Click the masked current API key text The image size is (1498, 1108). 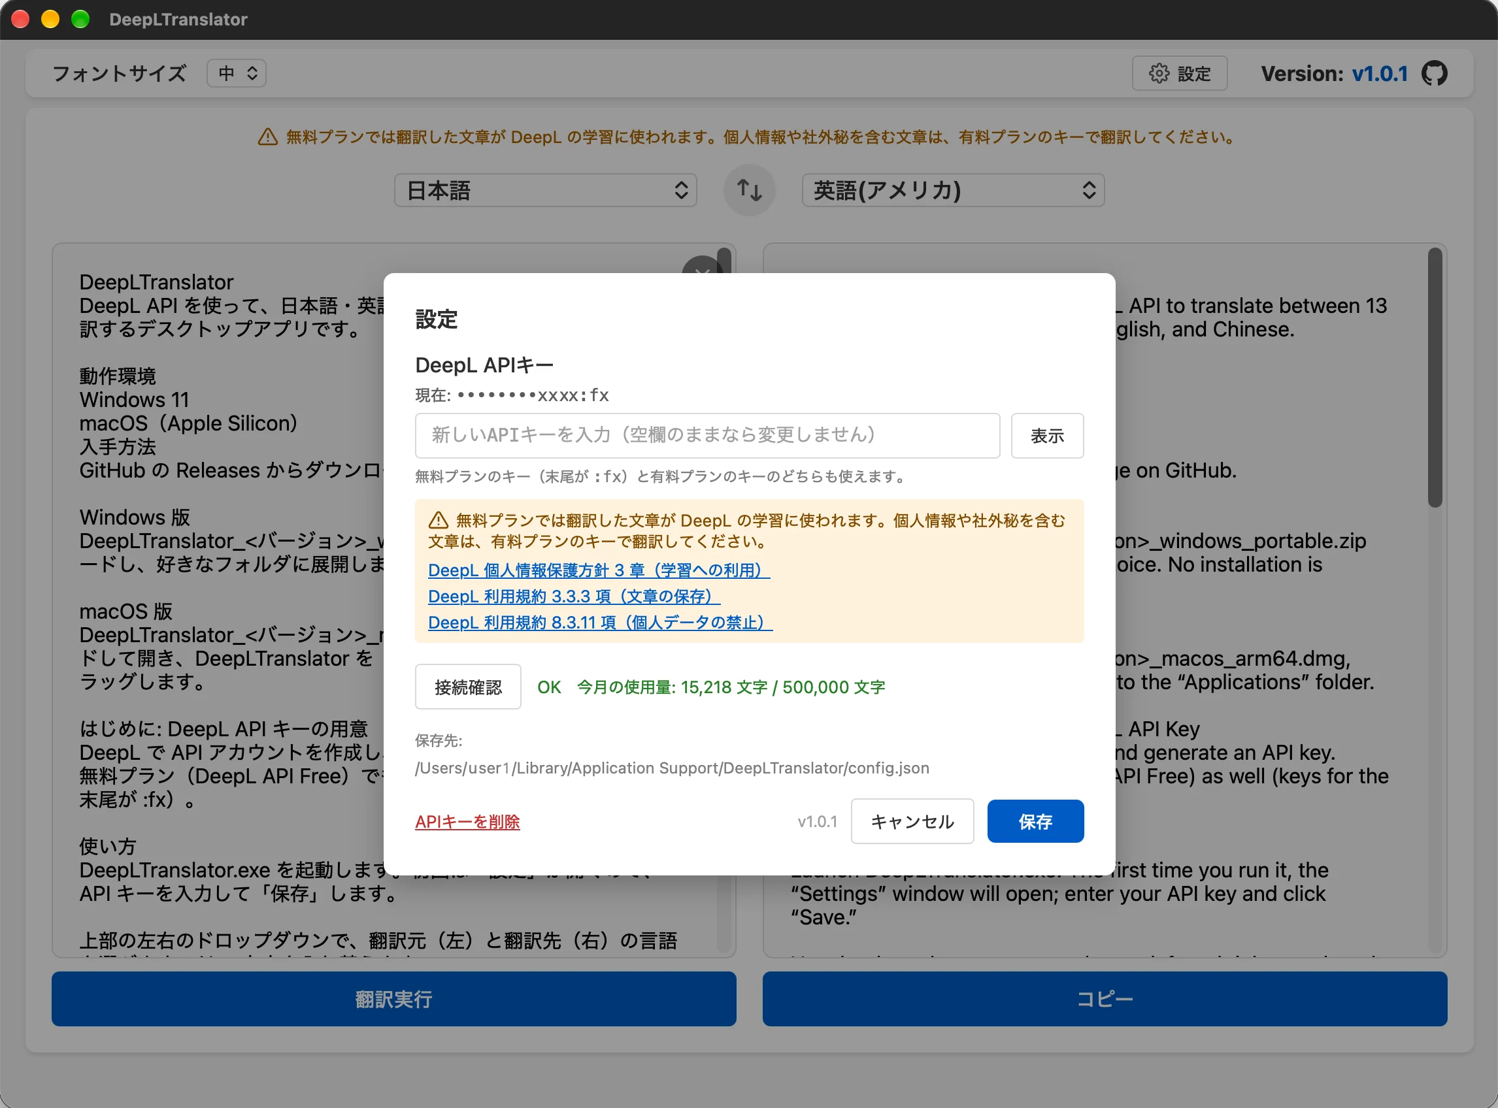pyautogui.click(x=533, y=395)
